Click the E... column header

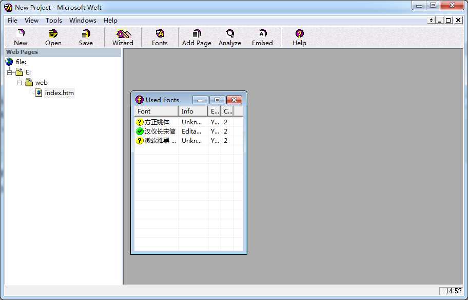pyautogui.click(x=215, y=111)
